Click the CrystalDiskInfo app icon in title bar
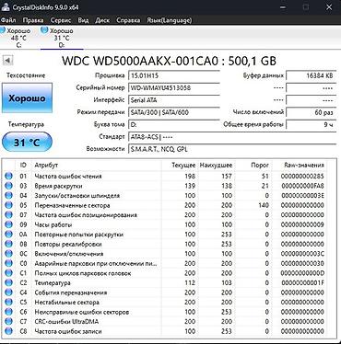This screenshot has height=344, width=341. point(6,6)
